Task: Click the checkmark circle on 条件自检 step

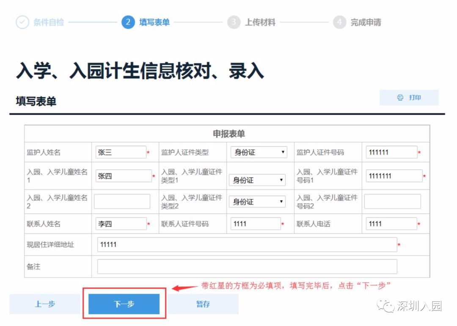Action: coord(22,22)
